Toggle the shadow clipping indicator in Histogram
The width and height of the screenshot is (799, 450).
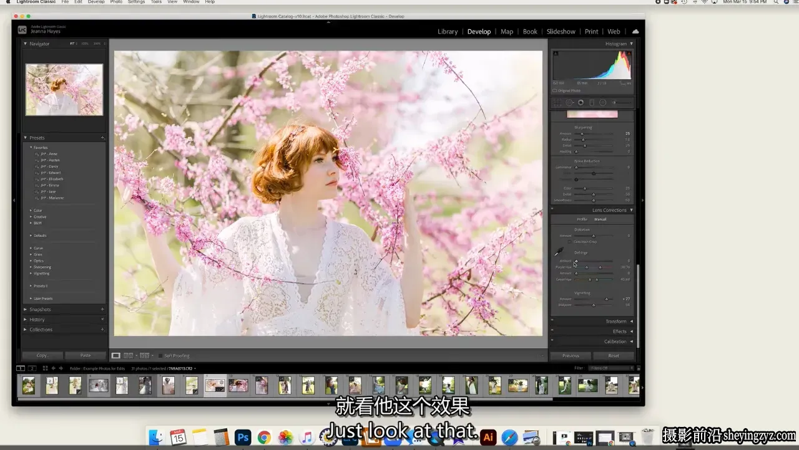tap(556, 54)
